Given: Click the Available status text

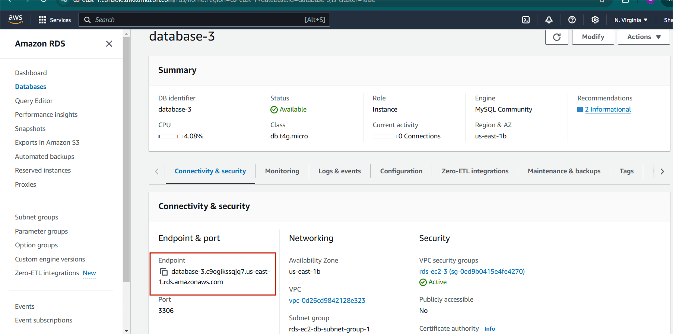Looking at the screenshot, I should click(x=293, y=109).
